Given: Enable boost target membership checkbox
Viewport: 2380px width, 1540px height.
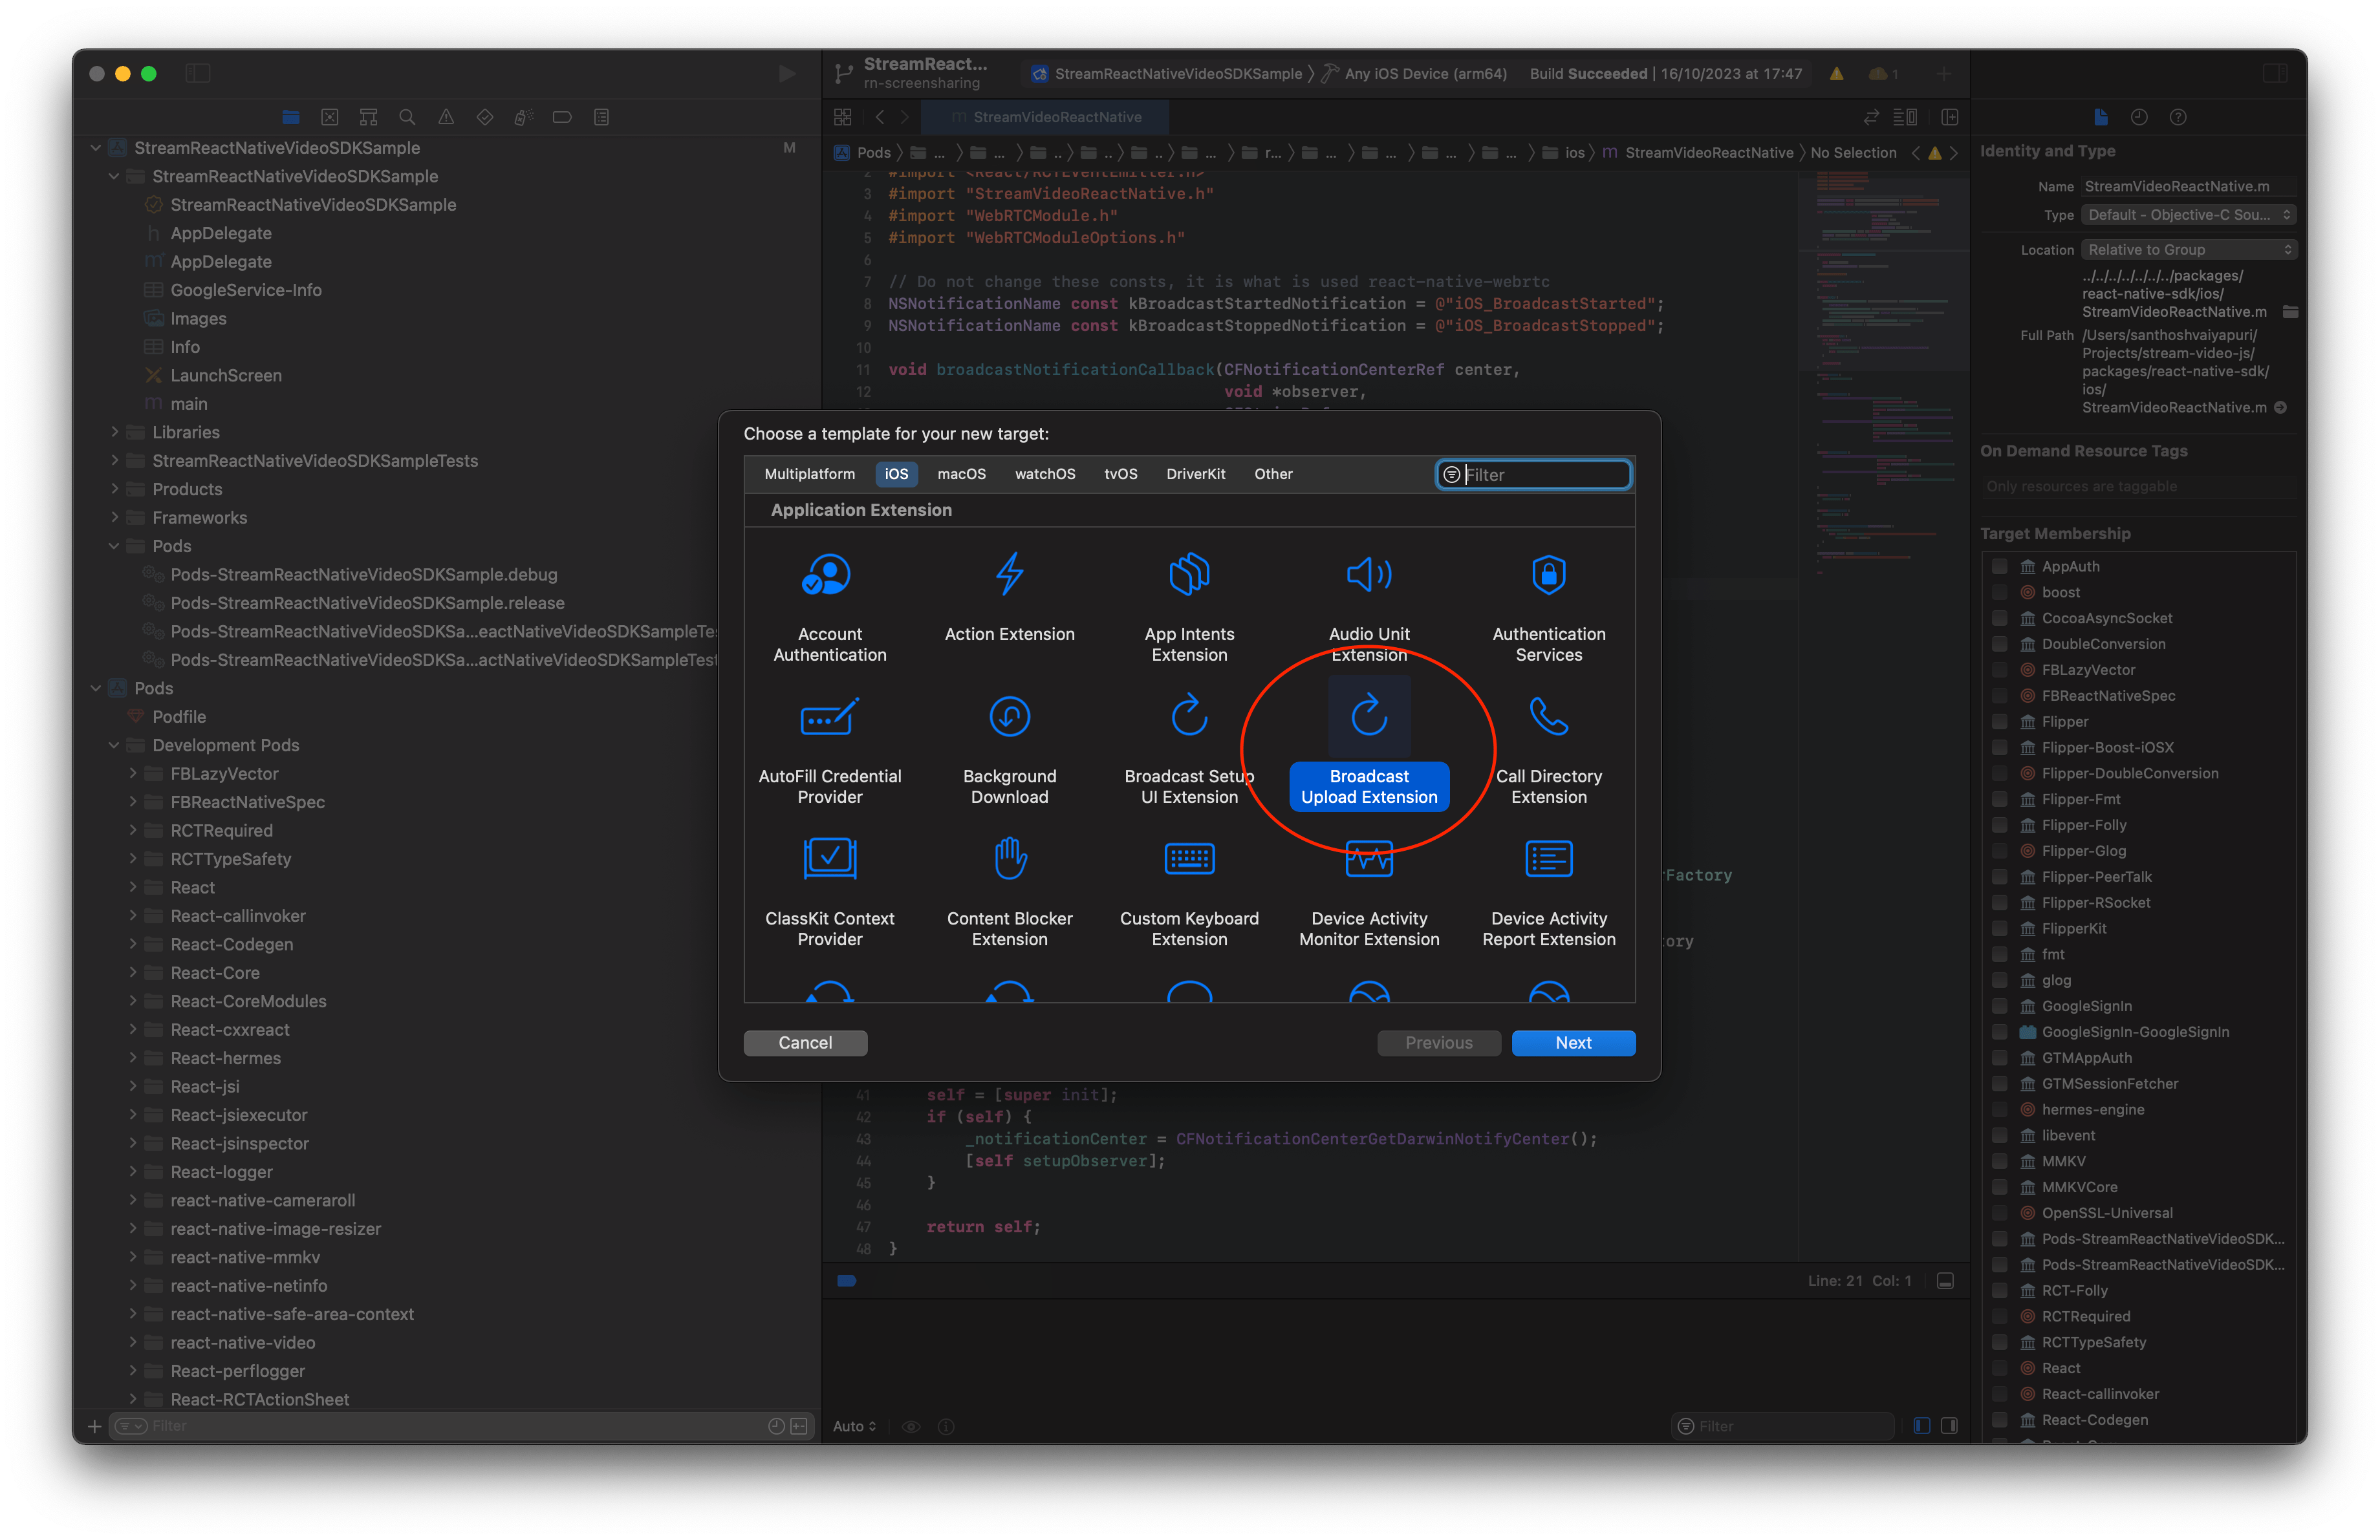Looking at the screenshot, I should tap(1999, 593).
